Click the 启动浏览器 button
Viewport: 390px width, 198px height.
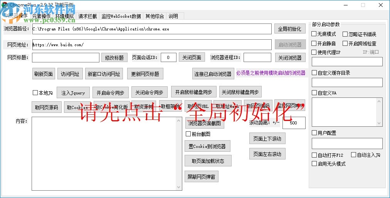point(290,45)
